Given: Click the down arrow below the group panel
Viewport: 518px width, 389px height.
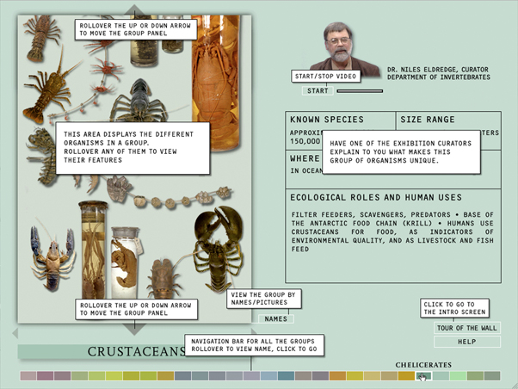Looking at the screenshot, I should [x=134, y=330].
